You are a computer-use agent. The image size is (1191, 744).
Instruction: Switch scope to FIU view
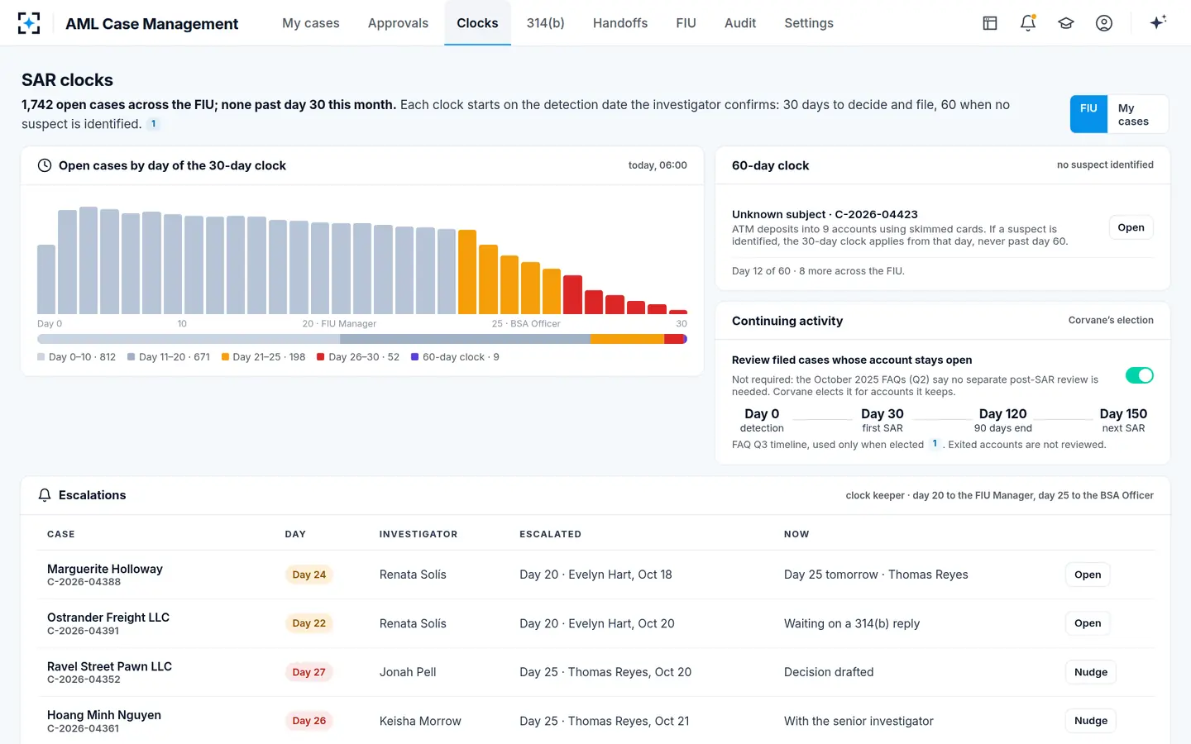(1088, 114)
